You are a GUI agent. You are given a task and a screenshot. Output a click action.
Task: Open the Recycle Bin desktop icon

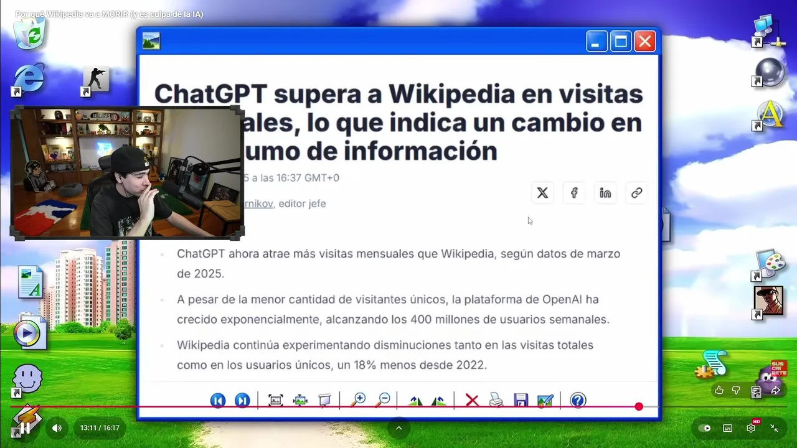click(x=29, y=32)
